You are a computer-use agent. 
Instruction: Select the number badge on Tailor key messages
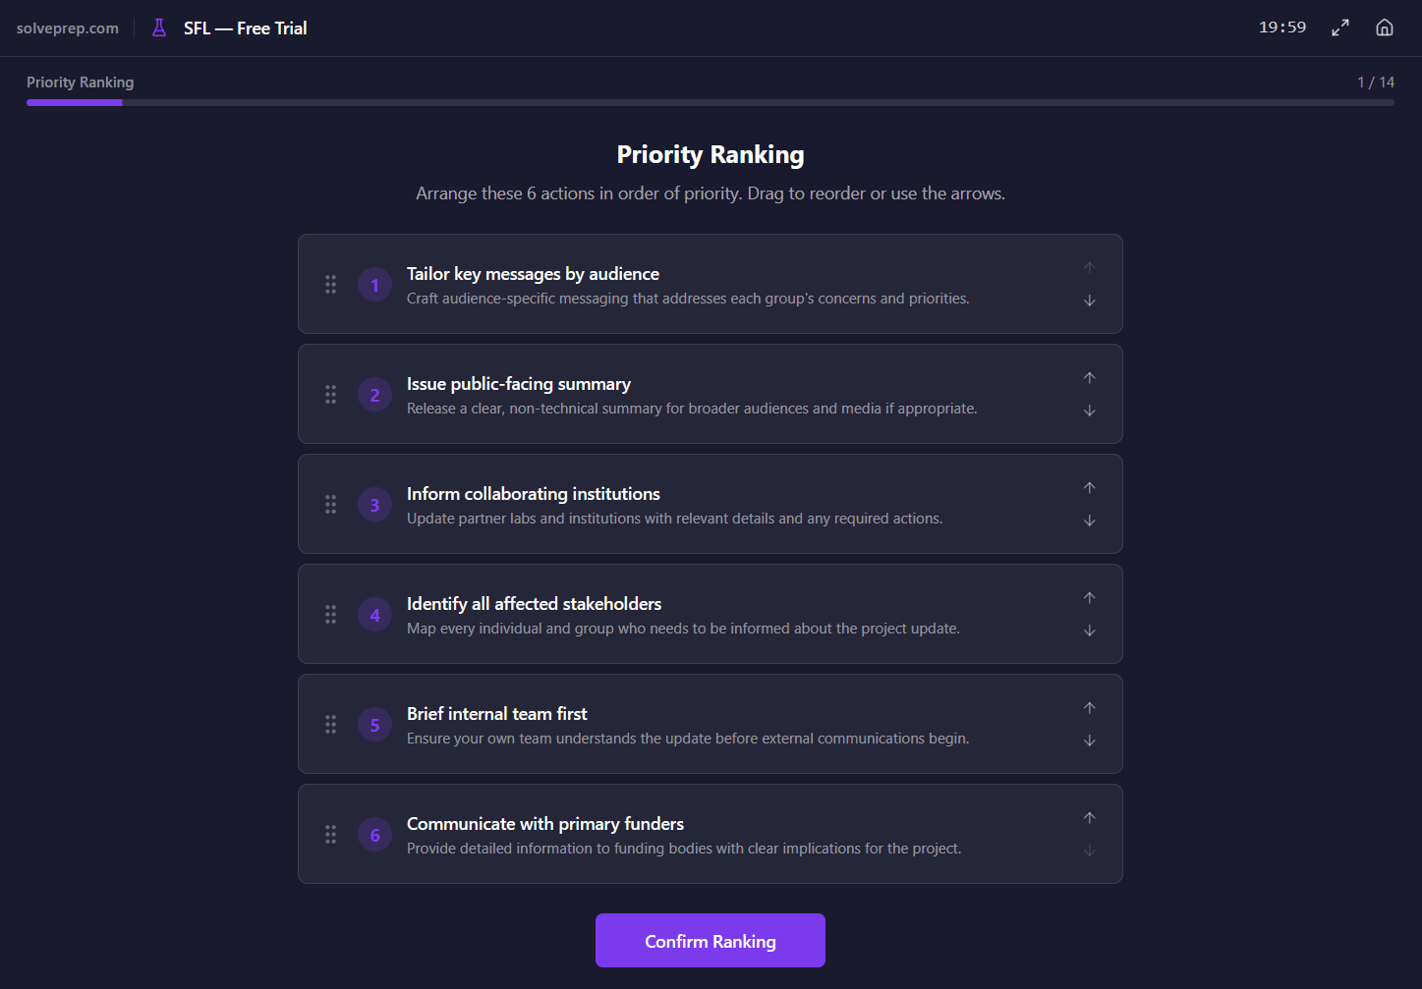click(x=374, y=284)
